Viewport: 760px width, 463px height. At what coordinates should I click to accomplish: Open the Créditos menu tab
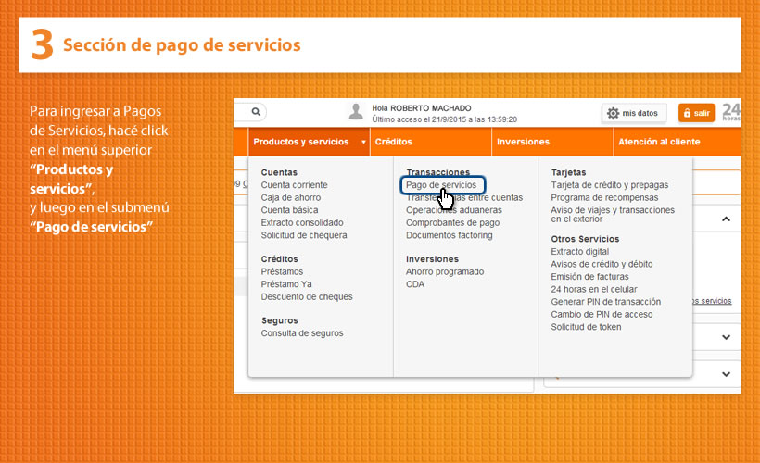(x=393, y=142)
